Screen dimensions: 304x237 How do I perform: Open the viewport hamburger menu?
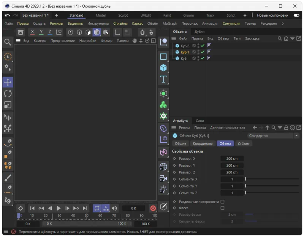coord(18,41)
